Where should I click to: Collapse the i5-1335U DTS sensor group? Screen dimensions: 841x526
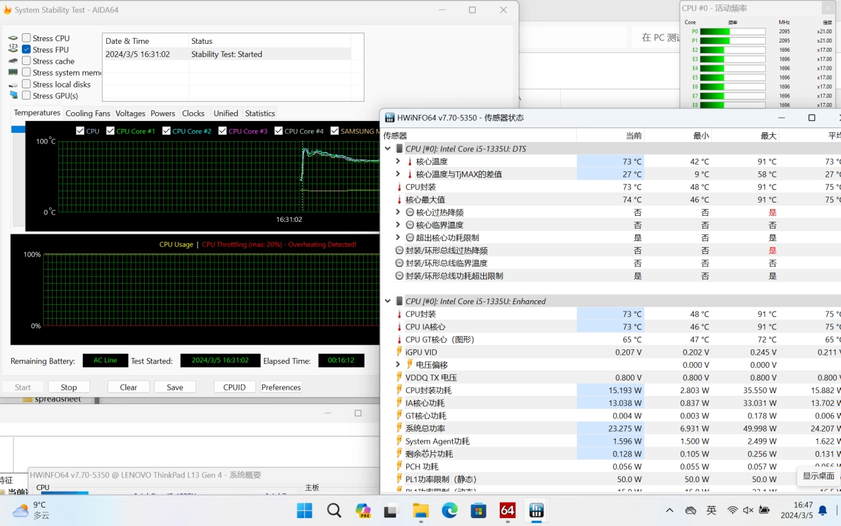(x=388, y=149)
